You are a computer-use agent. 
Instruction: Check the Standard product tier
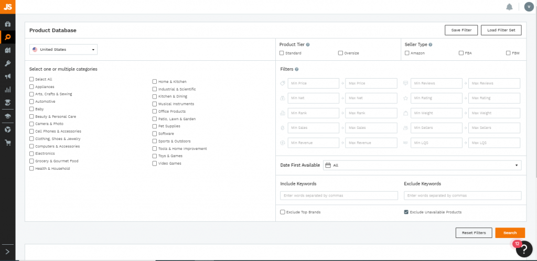tap(282, 53)
